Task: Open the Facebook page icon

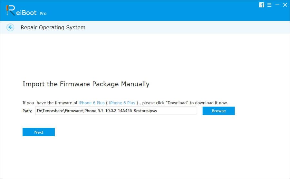Action: (x=262, y=5)
